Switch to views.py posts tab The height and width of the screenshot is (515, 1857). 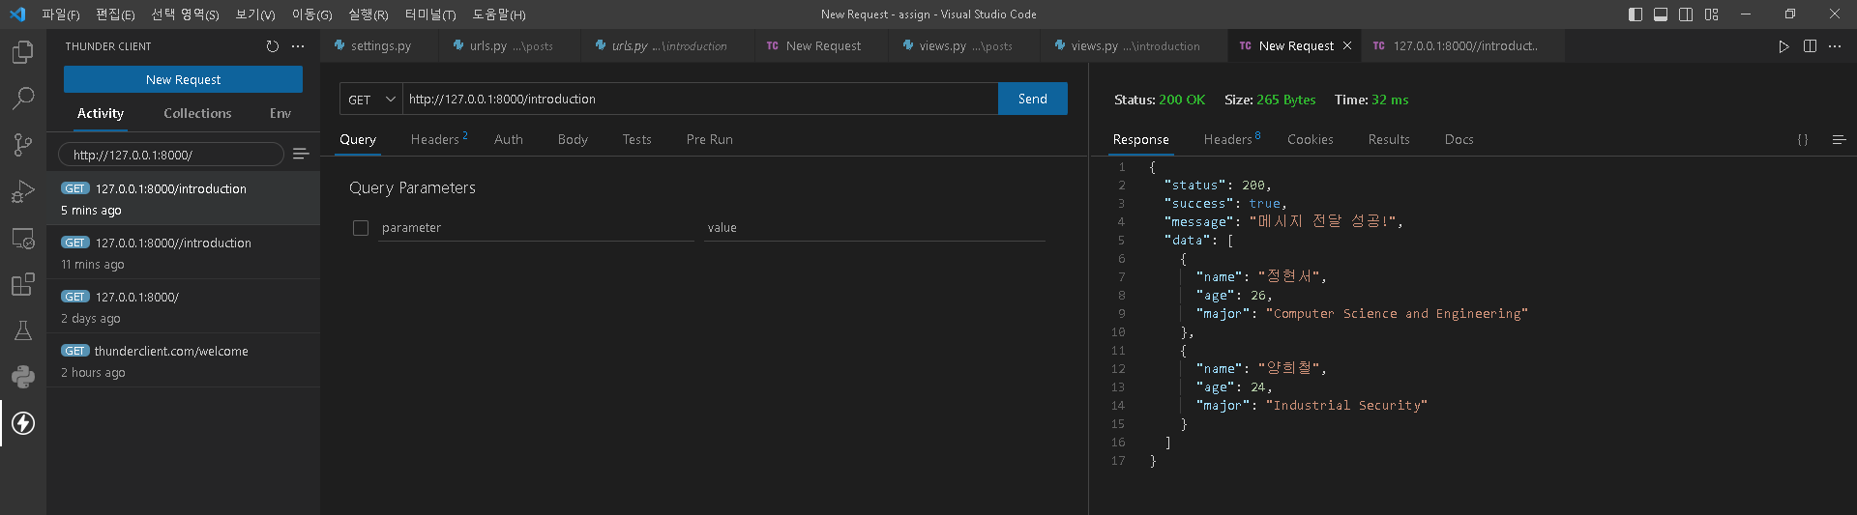[965, 45]
